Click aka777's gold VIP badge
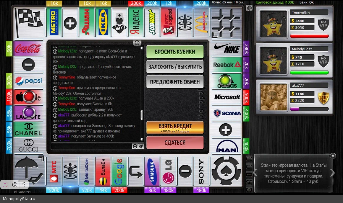 point(323,97)
